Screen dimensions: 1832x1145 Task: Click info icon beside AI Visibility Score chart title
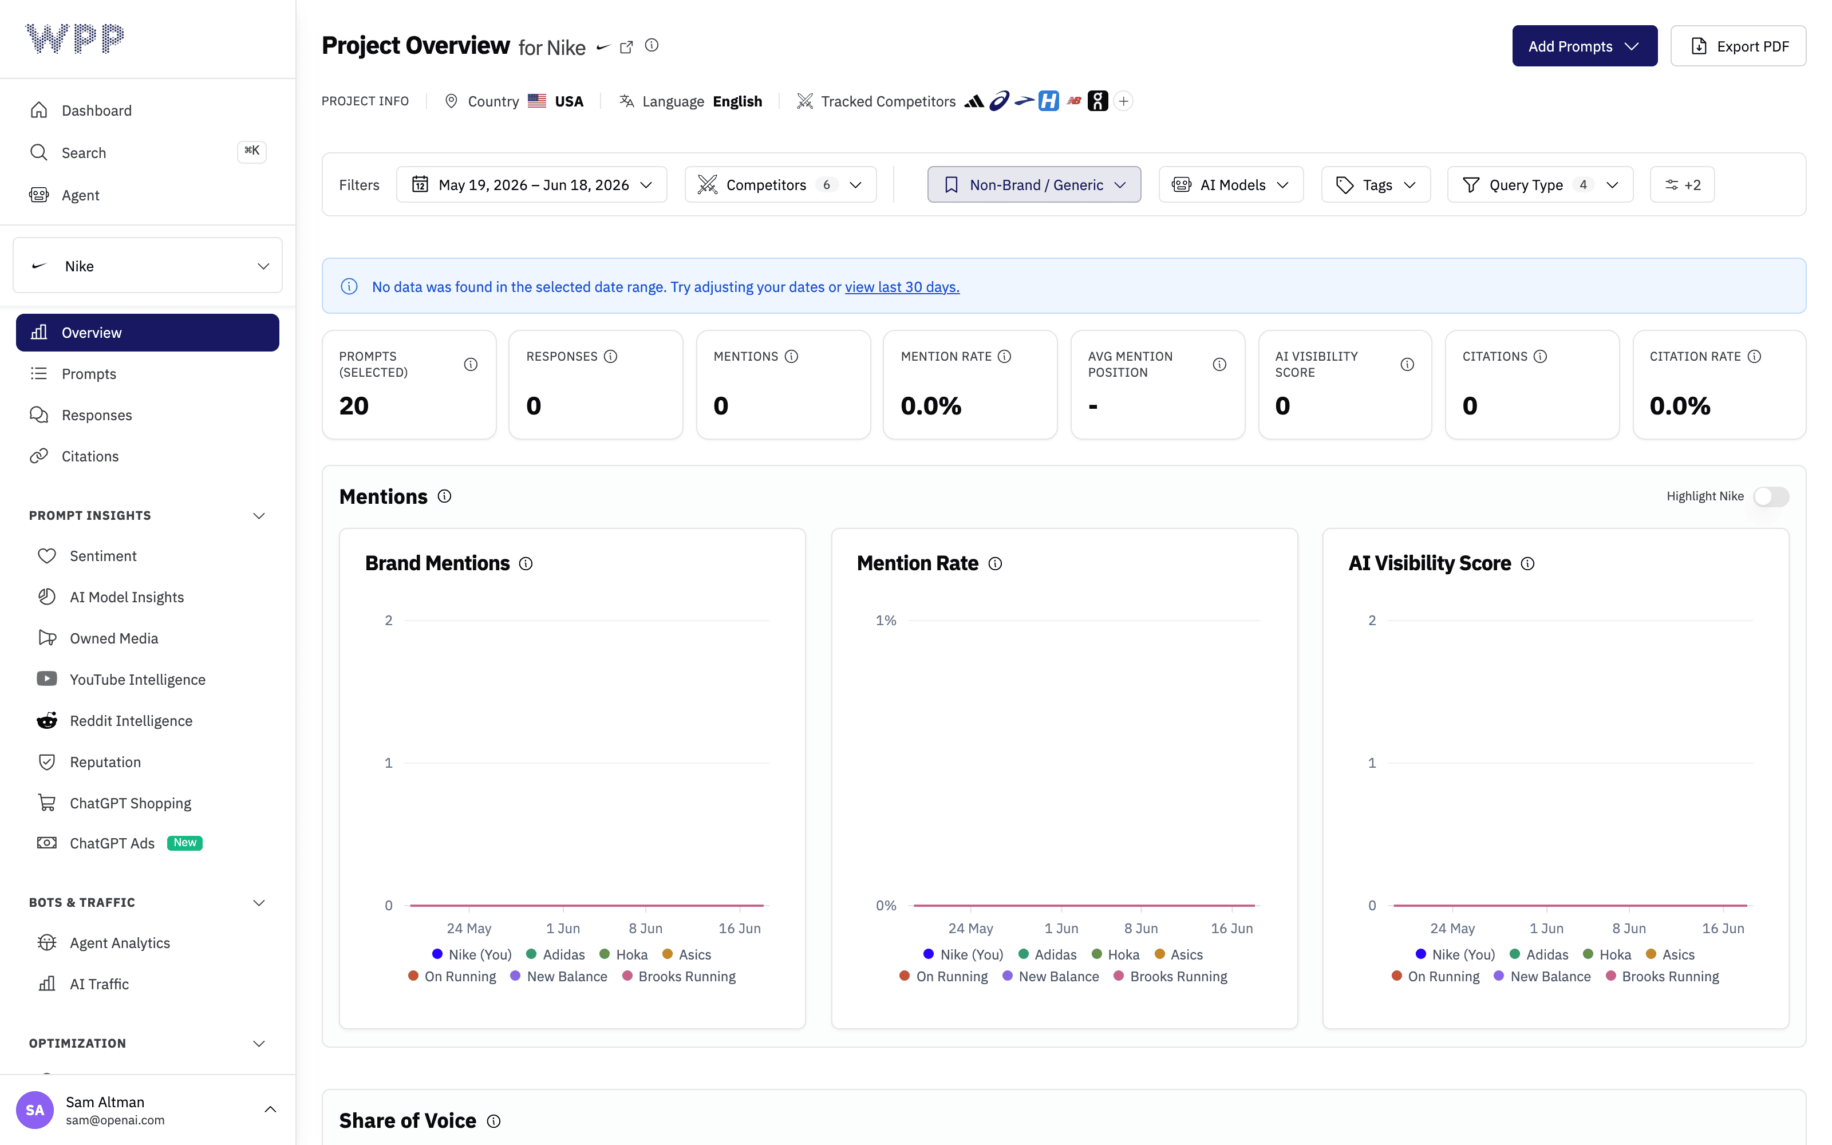pos(1527,563)
